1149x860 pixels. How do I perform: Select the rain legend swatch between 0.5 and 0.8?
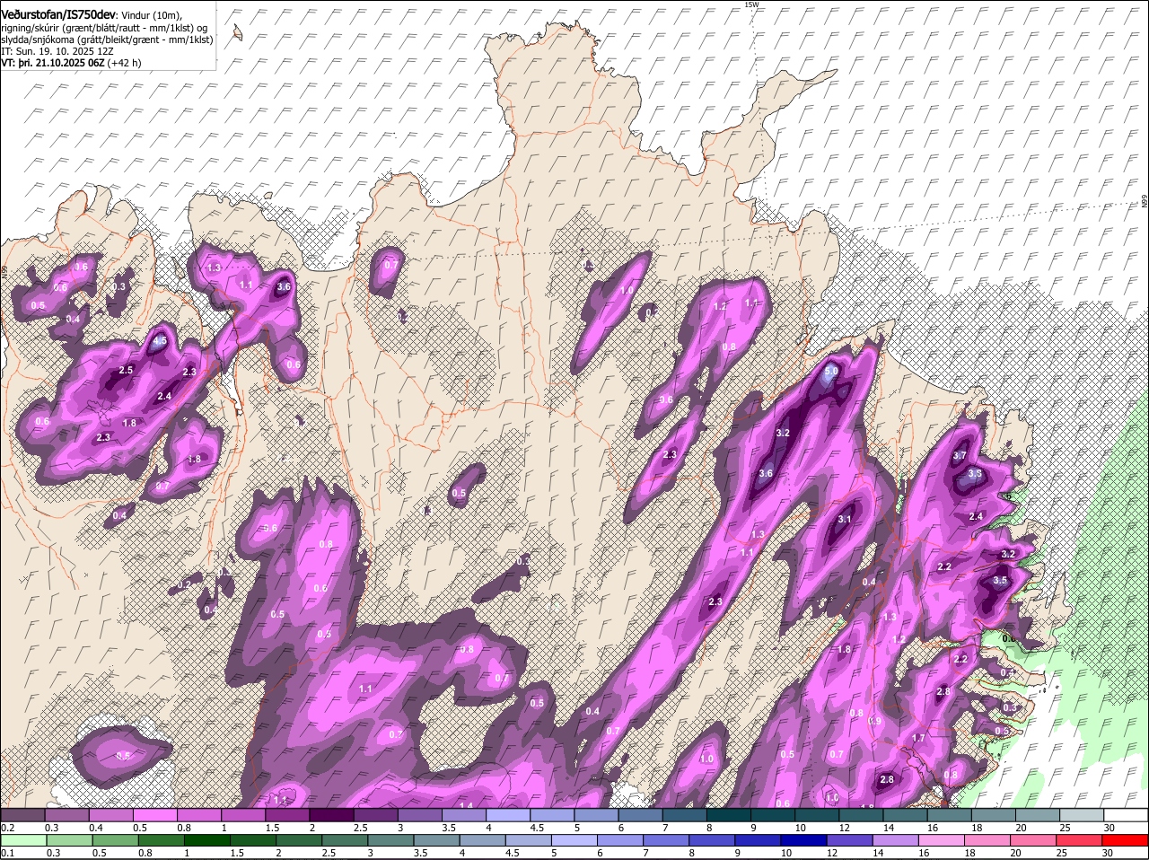point(115,841)
